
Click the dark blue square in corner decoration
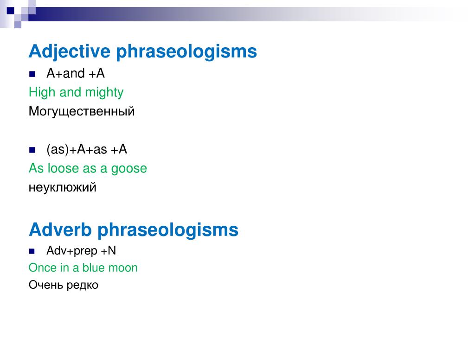pos(11,11)
